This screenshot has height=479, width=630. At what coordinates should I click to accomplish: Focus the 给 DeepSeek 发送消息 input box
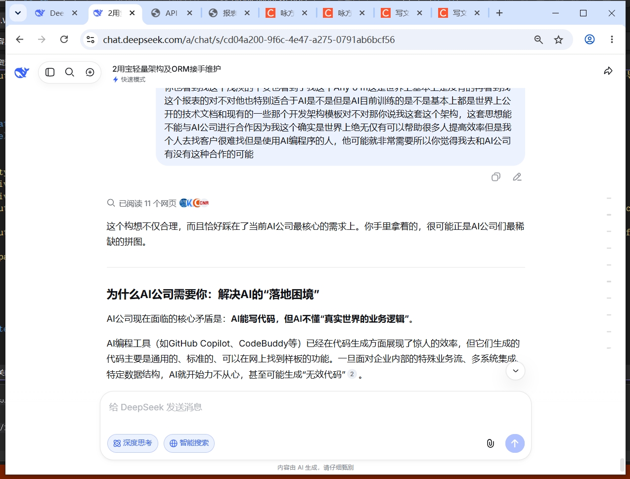[315, 407]
